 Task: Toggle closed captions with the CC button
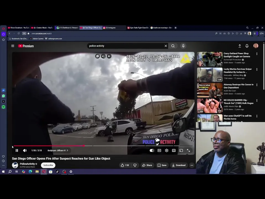159,150
